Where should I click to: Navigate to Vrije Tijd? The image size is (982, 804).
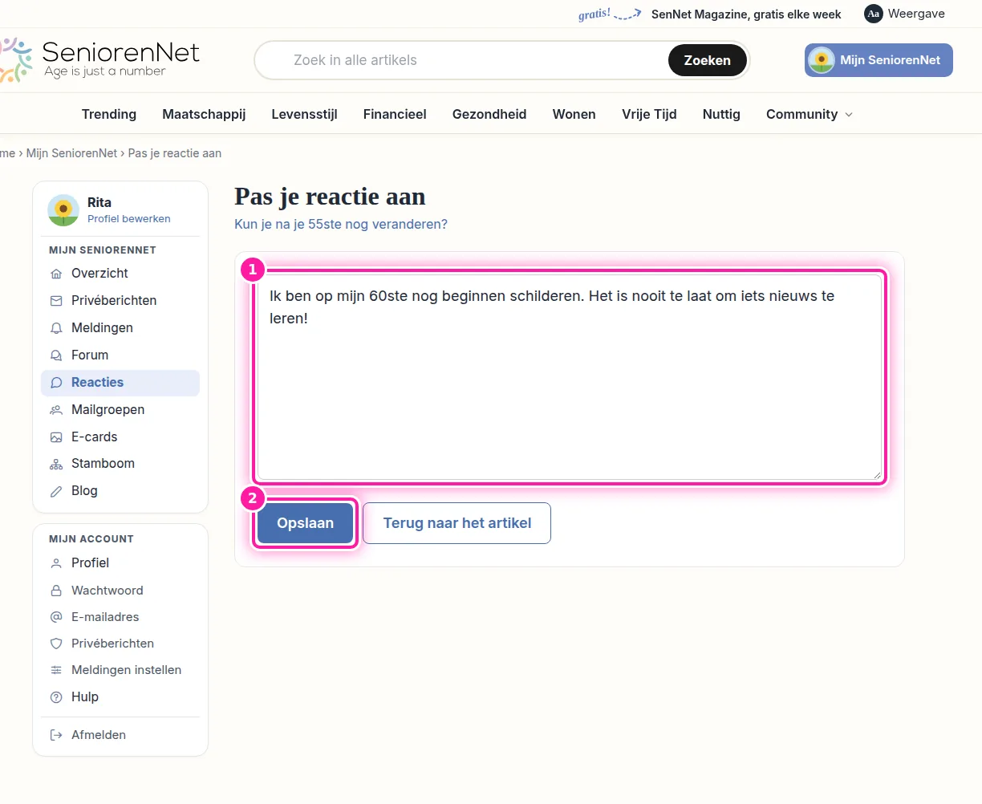tap(649, 114)
